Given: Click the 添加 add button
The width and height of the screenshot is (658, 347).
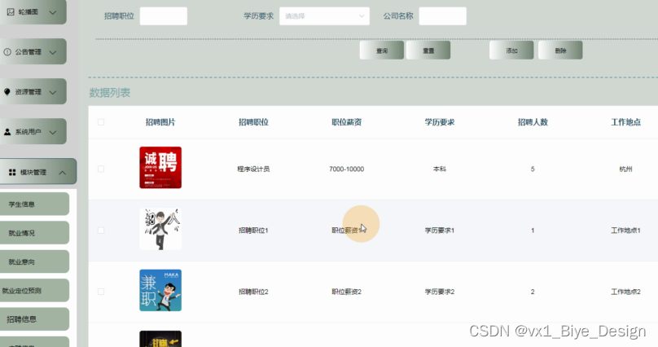Looking at the screenshot, I should point(511,51).
